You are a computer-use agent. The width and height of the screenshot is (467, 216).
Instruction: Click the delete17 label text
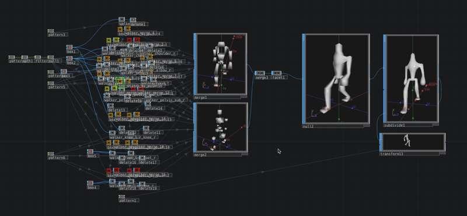149,162
